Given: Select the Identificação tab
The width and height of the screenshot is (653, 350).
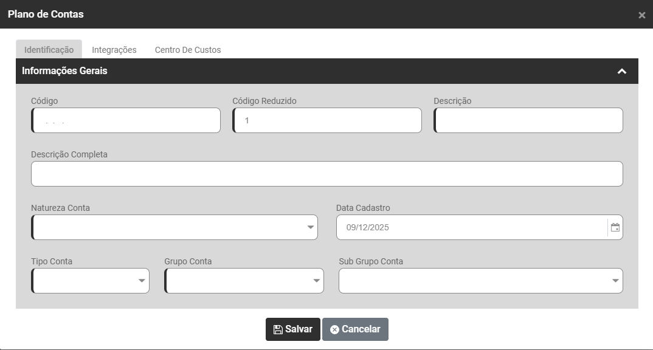Looking at the screenshot, I should [x=49, y=50].
